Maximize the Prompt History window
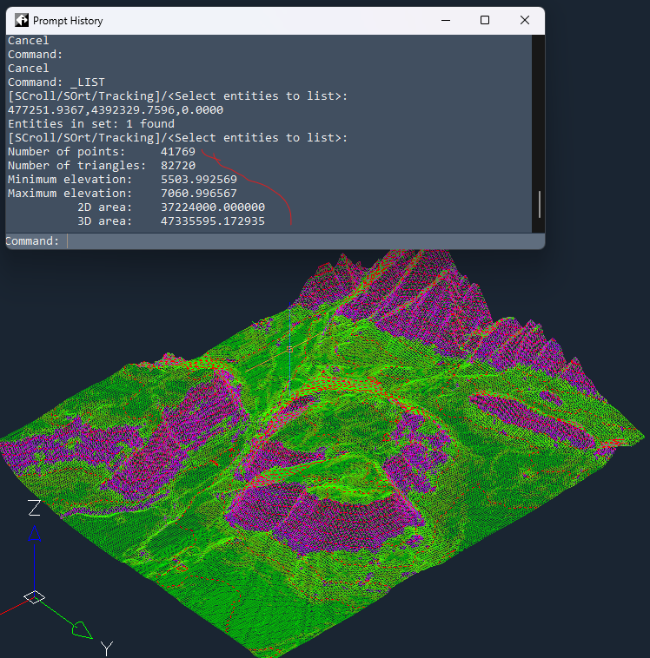650x658 pixels. [x=485, y=20]
